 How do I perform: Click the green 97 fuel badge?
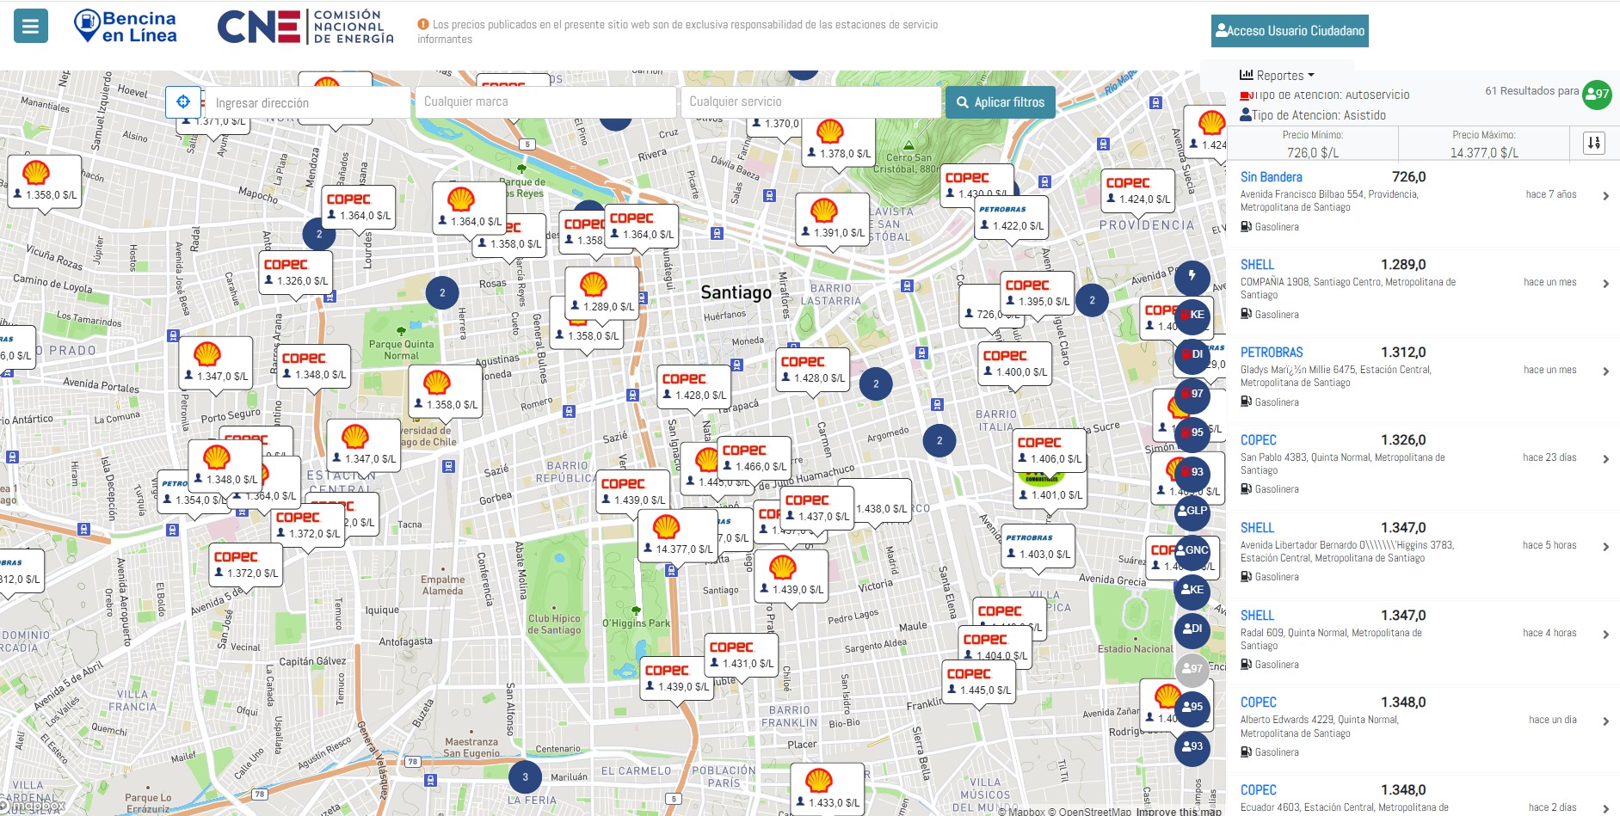pyautogui.click(x=1597, y=95)
